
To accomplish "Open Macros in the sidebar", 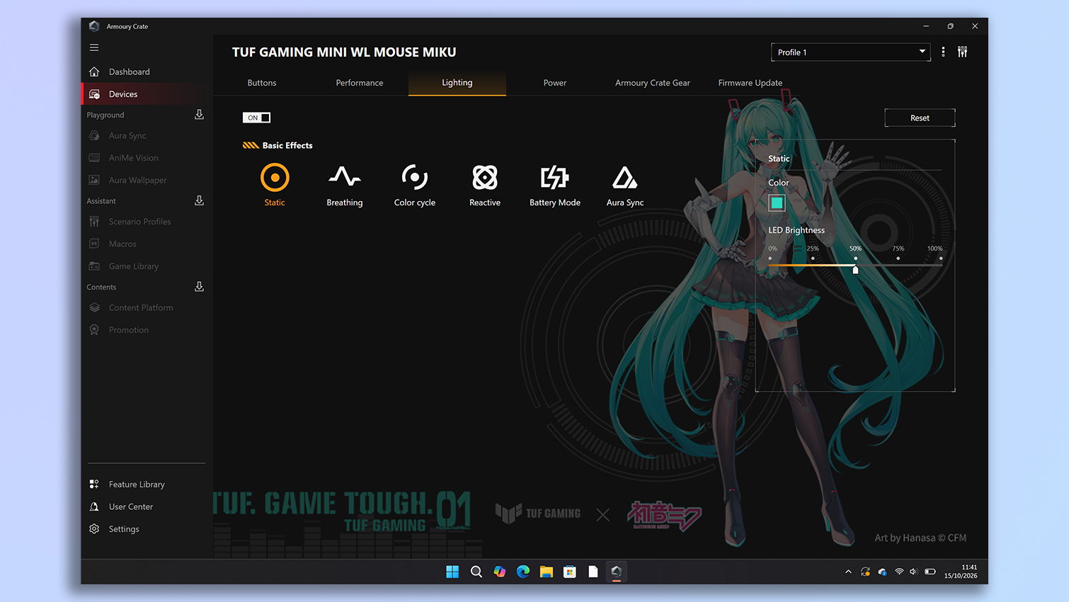I will click(x=147, y=244).
